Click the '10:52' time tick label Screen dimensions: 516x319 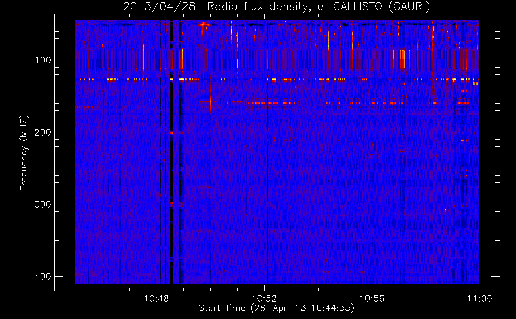pyautogui.click(x=264, y=299)
